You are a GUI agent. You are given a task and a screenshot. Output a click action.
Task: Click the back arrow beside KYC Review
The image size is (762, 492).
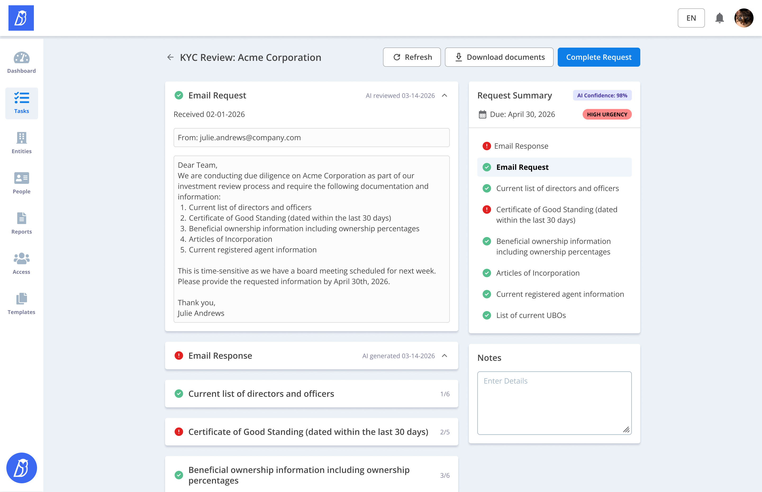click(170, 57)
